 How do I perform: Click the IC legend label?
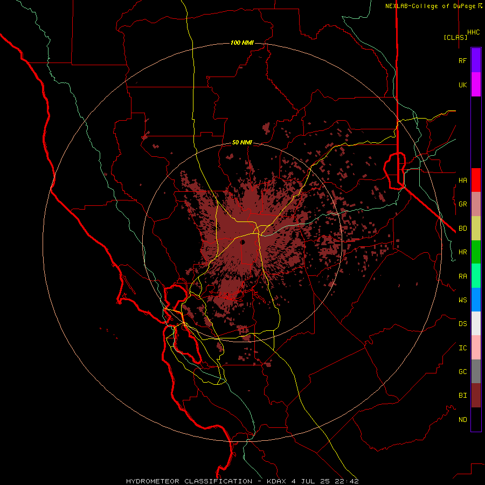(462, 348)
